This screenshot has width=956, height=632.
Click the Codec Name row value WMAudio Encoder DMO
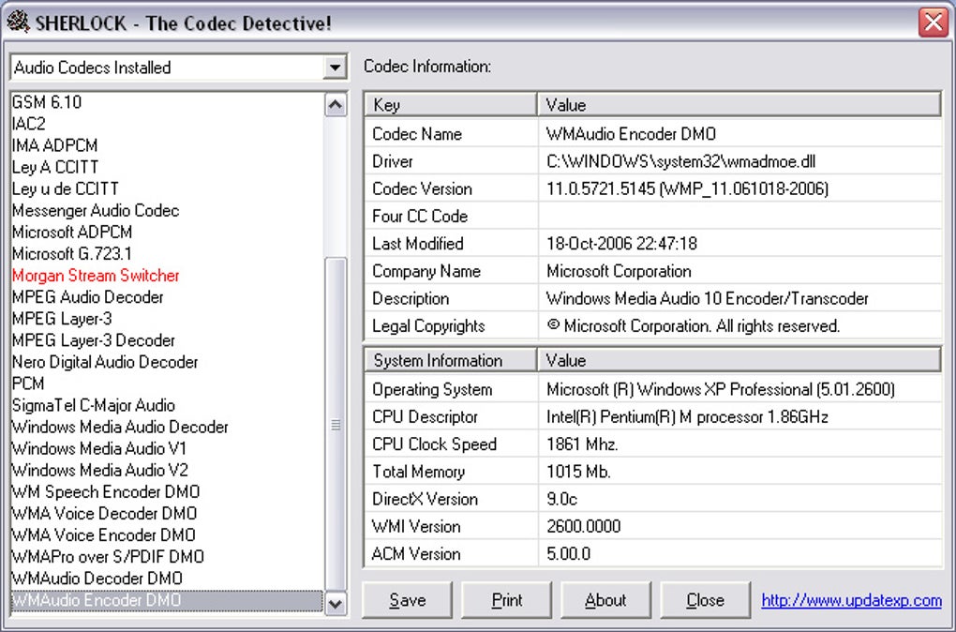tap(631, 133)
